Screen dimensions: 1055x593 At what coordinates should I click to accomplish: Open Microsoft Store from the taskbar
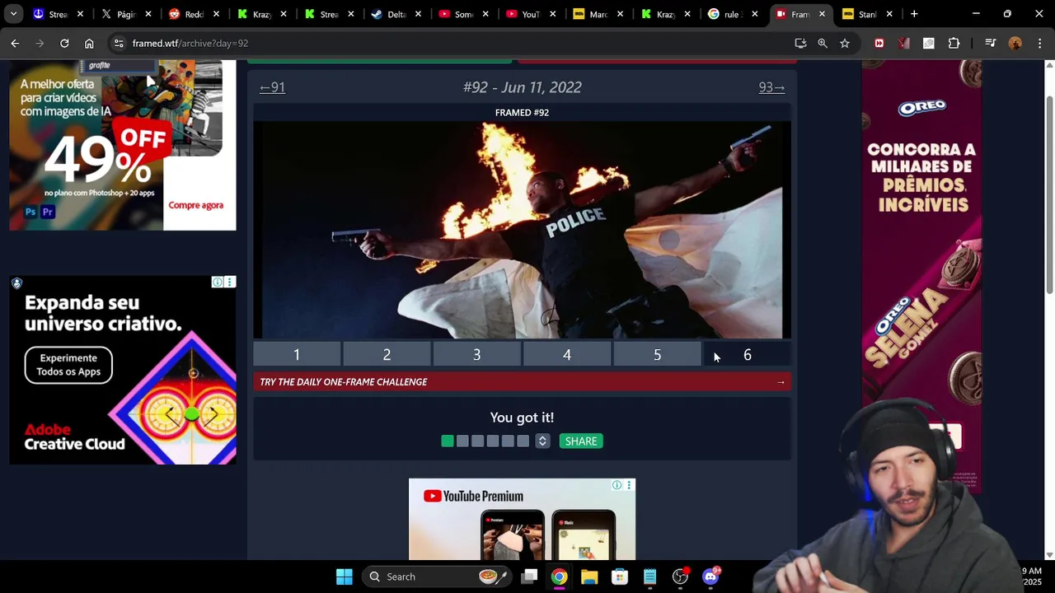[x=620, y=577]
